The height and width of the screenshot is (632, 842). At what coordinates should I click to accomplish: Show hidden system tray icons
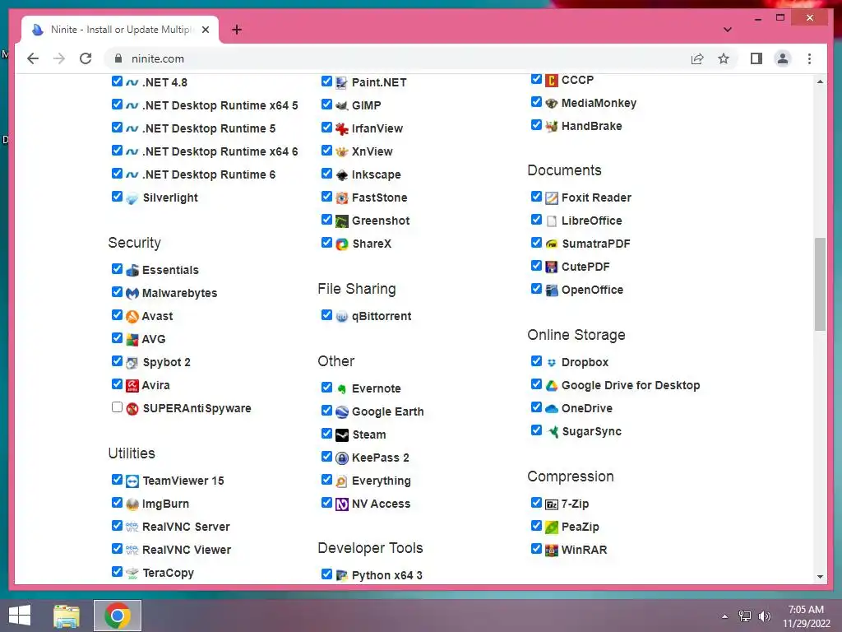[x=724, y=616]
